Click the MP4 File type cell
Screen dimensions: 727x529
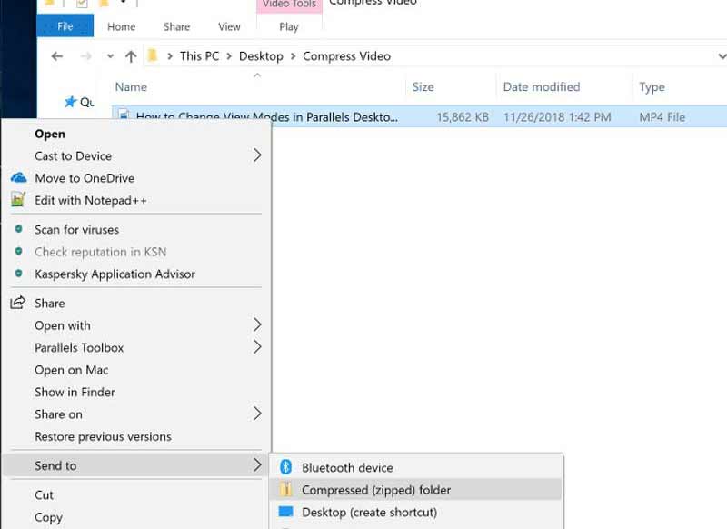(x=662, y=117)
